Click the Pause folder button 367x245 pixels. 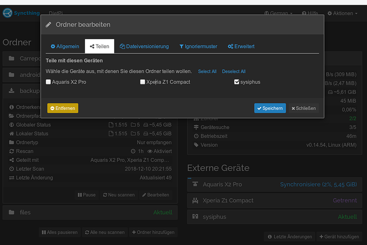(x=87, y=195)
